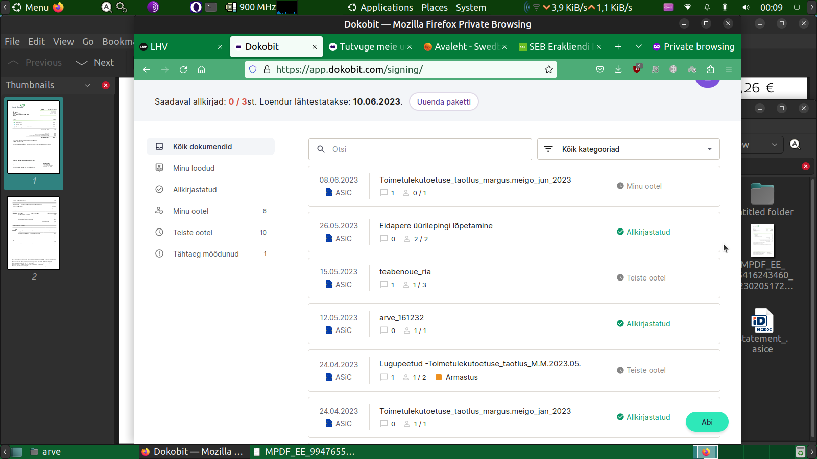Show tracking protection shield info
This screenshot has width=817, height=459.
(253, 70)
